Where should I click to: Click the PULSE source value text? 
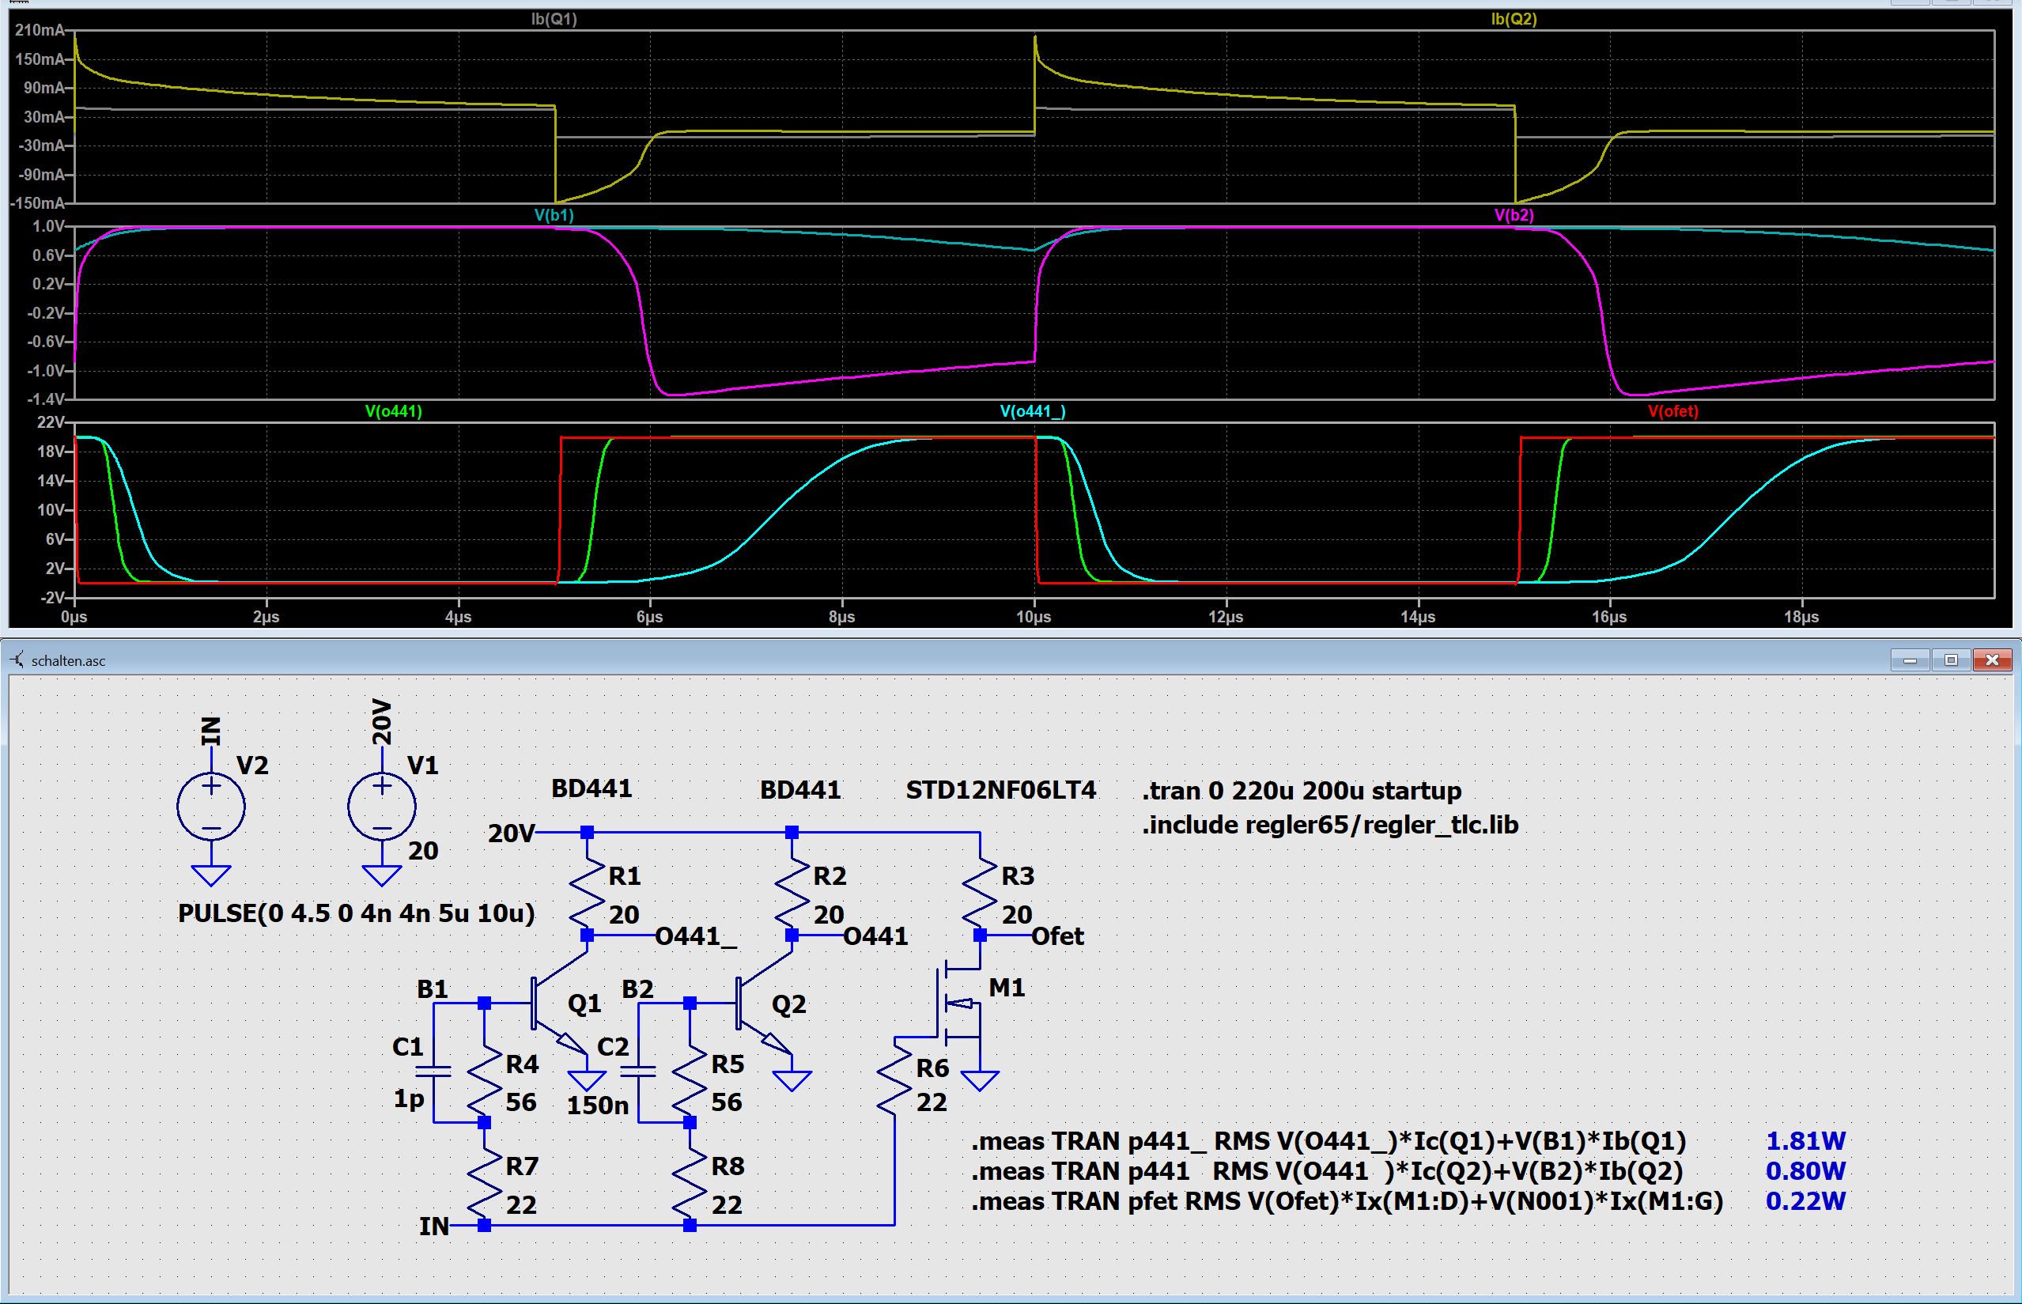tap(357, 913)
